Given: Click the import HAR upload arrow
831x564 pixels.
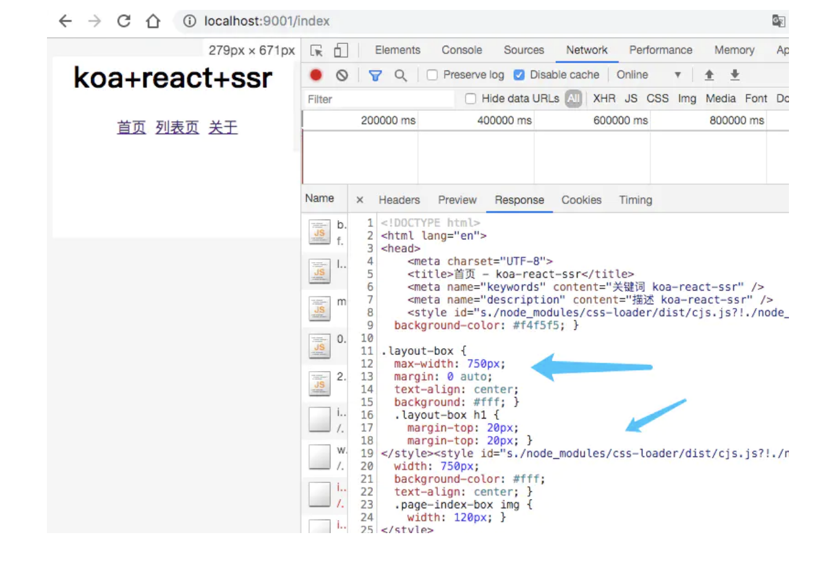Looking at the screenshot, I should (x=709, y=75).
